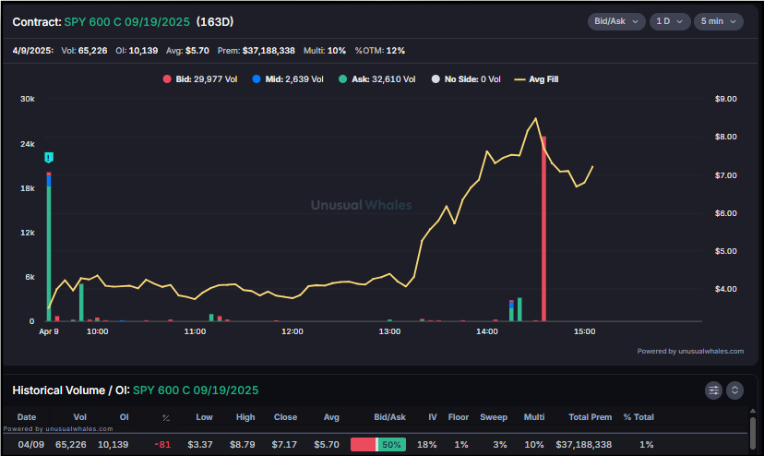
Task: Click the -81 change value cell
Action: tap(162, 444)
